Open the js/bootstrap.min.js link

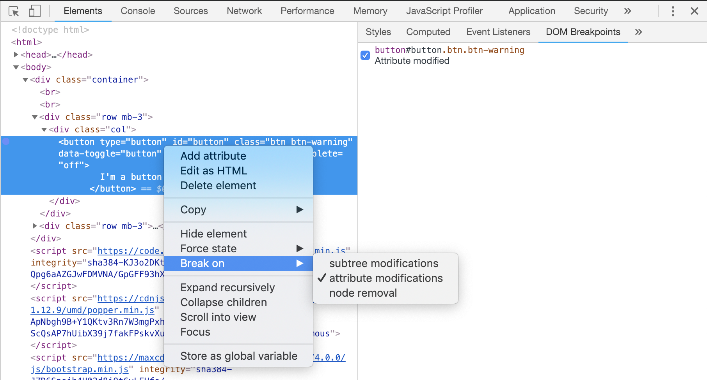(80, 369)
